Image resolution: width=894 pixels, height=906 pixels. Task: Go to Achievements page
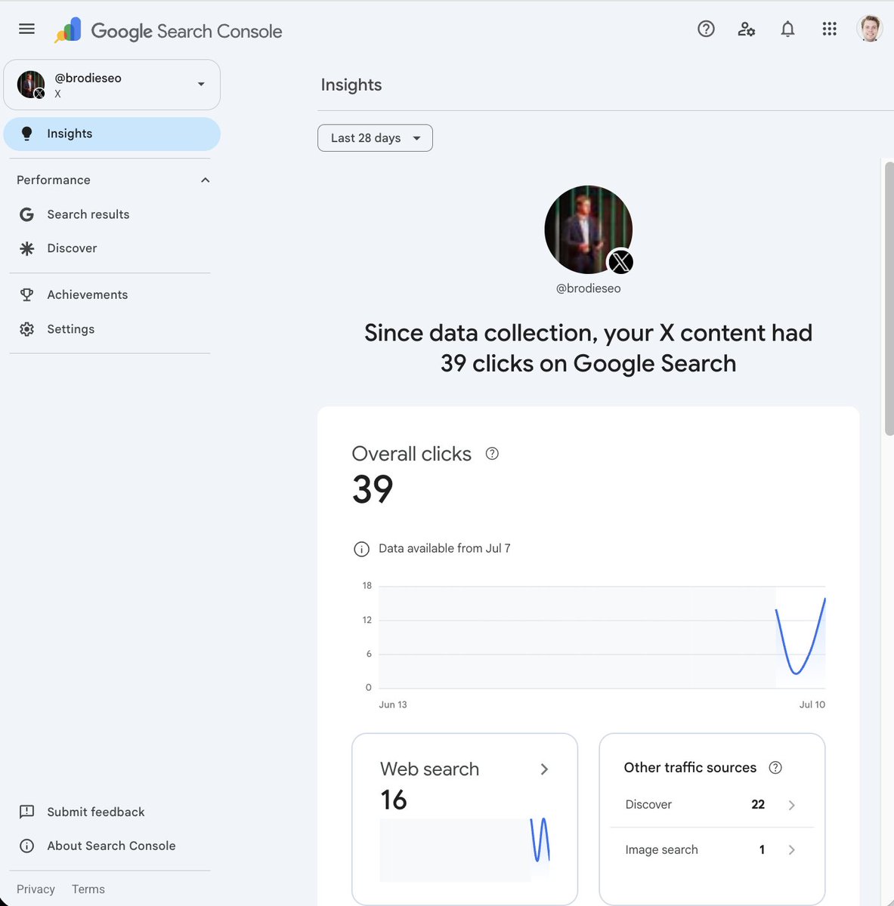point(112,294)
